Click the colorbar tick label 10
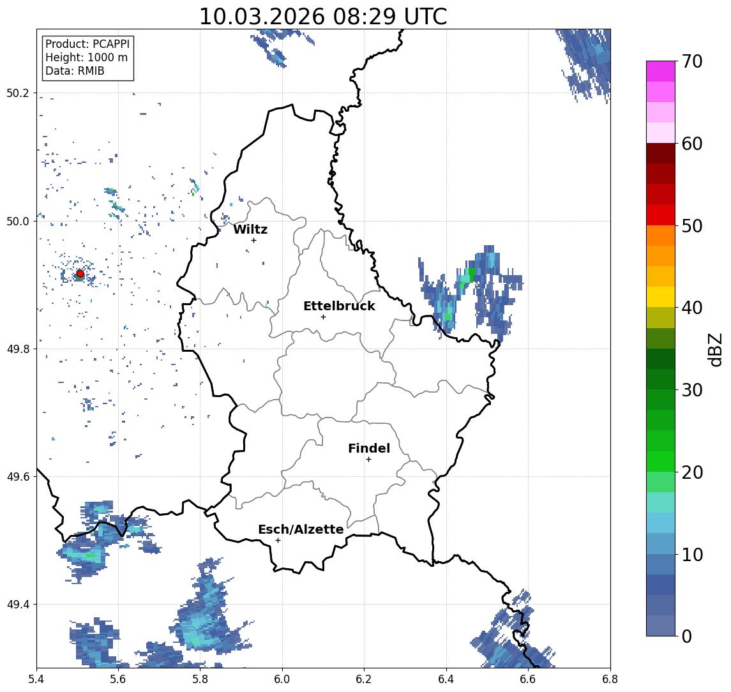 [692, 554]
